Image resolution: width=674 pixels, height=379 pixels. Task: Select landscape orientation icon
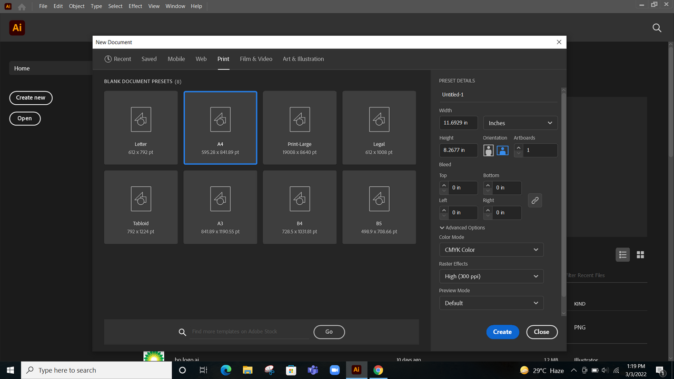[x=502, y=150]
